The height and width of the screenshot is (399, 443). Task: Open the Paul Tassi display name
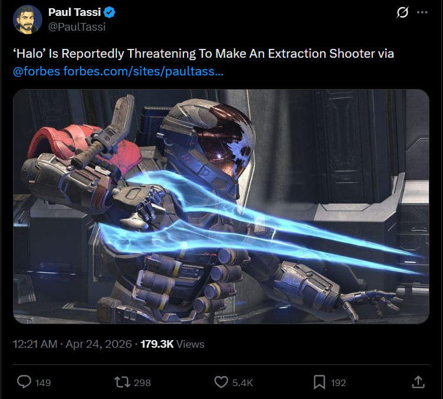[75, 12]
